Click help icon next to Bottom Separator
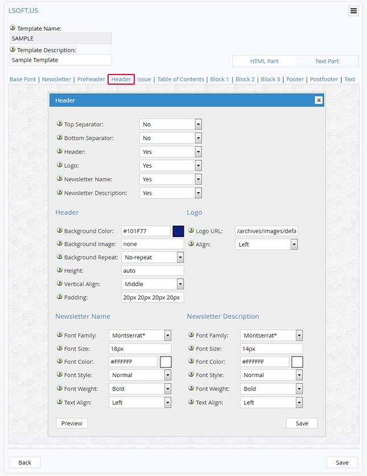The width and height of the screenshot is (367, 476). tap(60, 137)
